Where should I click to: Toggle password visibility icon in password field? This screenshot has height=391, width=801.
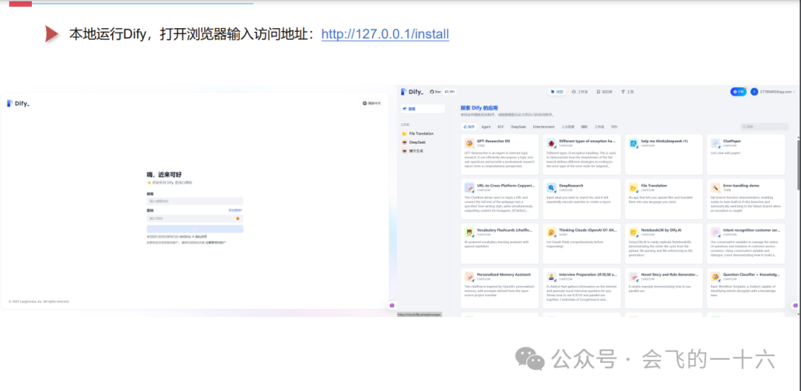(x=237, y=218)
